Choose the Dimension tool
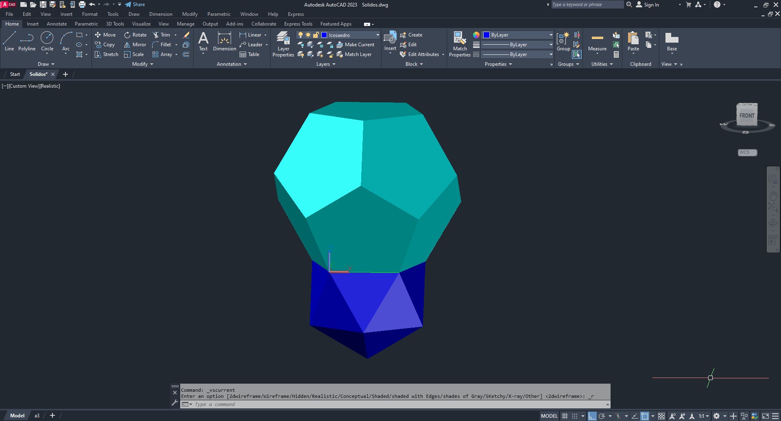 (224, 41)
